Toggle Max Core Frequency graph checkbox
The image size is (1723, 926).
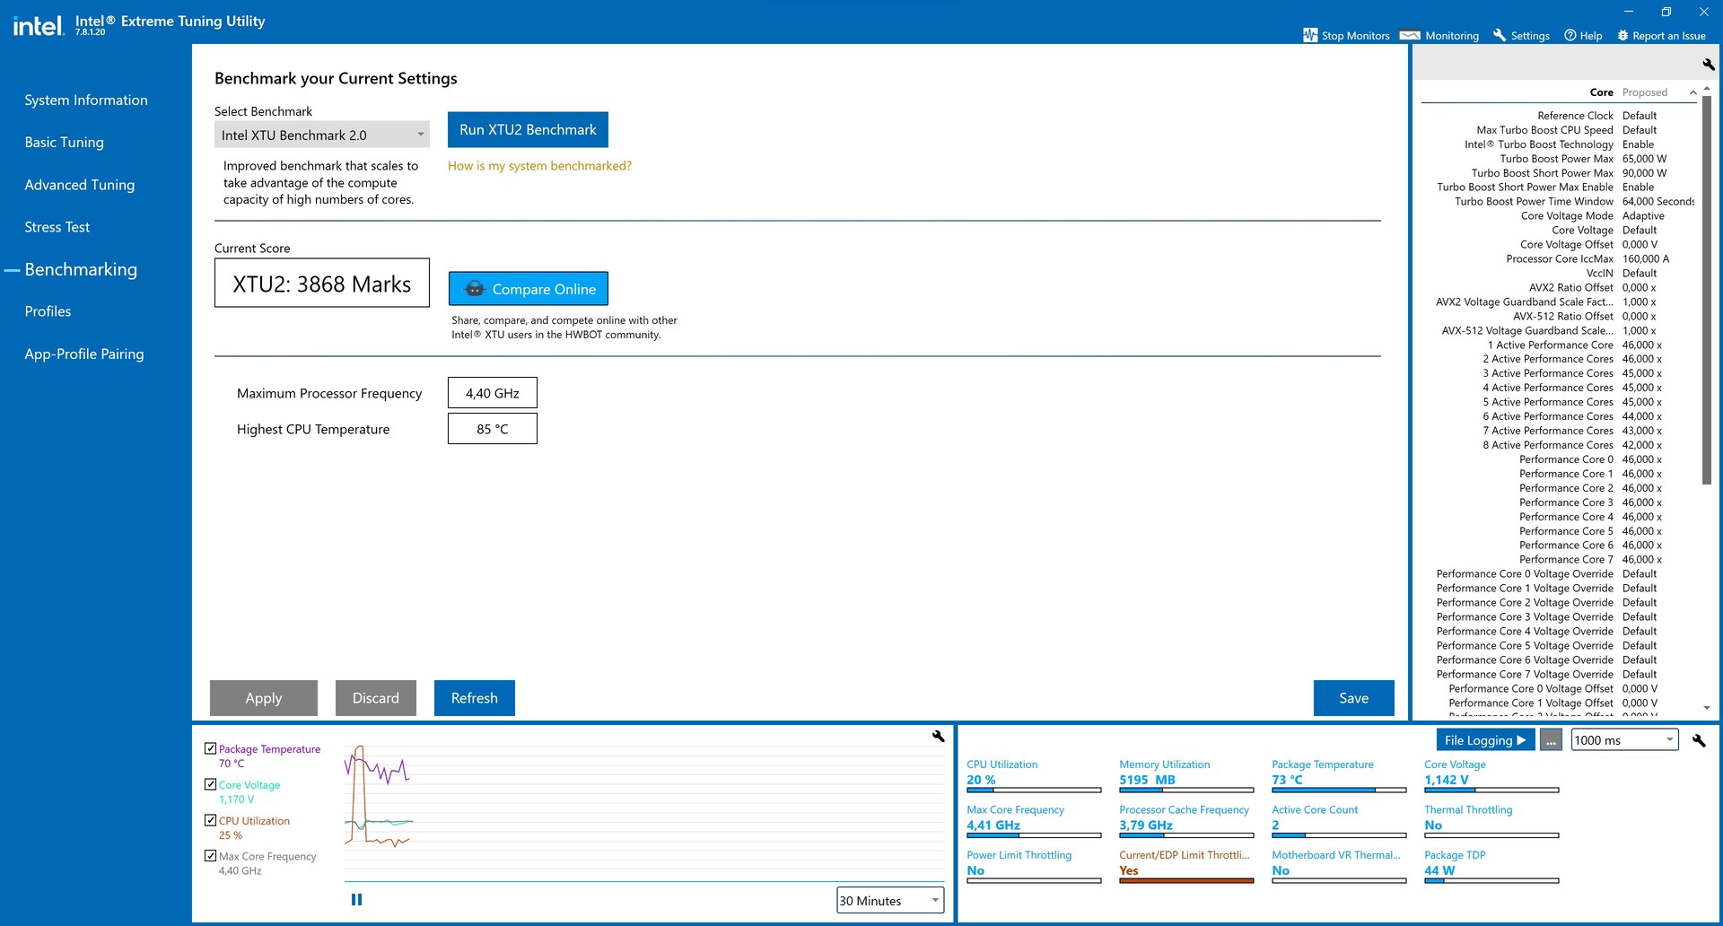(210, 856)
